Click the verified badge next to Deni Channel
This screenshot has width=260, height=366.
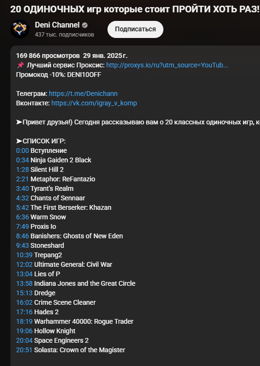point(85,25)
